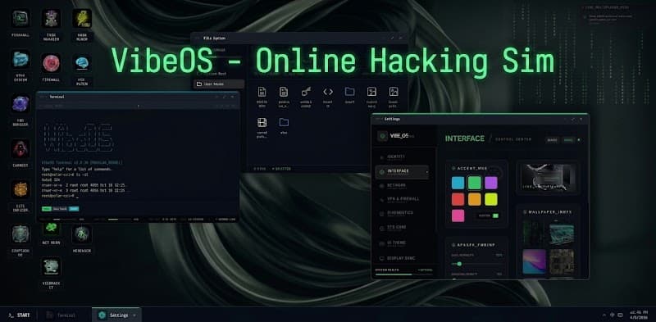
Task: Open the Task Manager desktop icon
Action: point(51,19)
